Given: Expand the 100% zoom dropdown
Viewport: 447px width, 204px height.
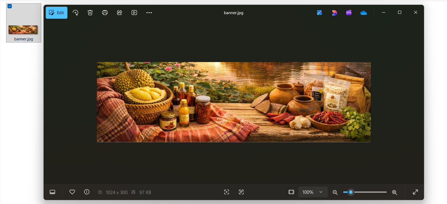Looking at the screenshot, I should coord(321,192).
